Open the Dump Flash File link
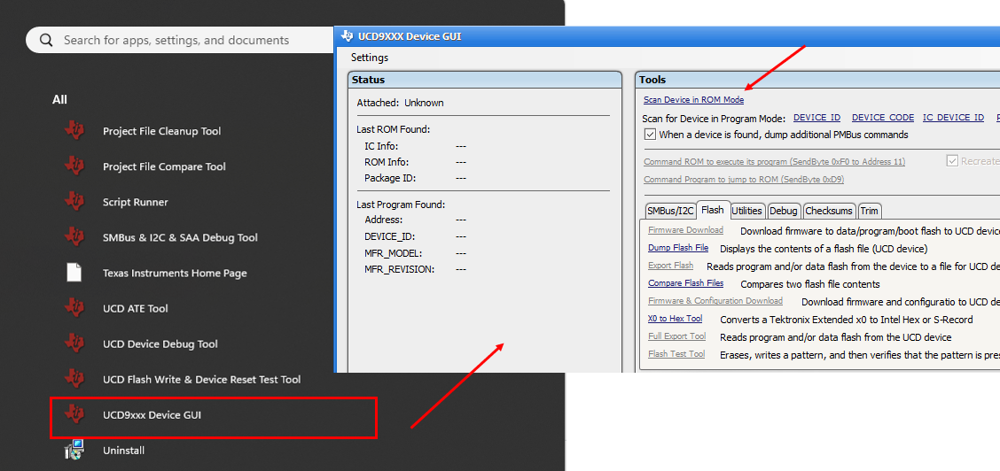 [678, 248]
